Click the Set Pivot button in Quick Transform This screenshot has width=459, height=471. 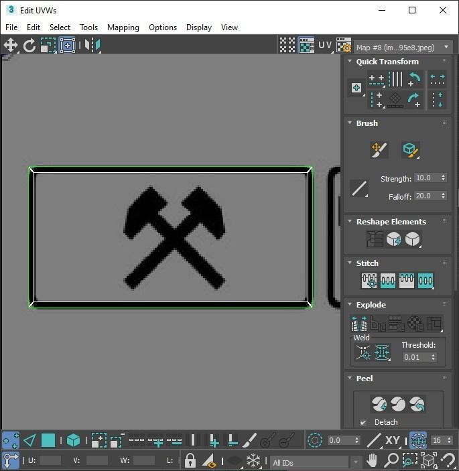point(356,88)
